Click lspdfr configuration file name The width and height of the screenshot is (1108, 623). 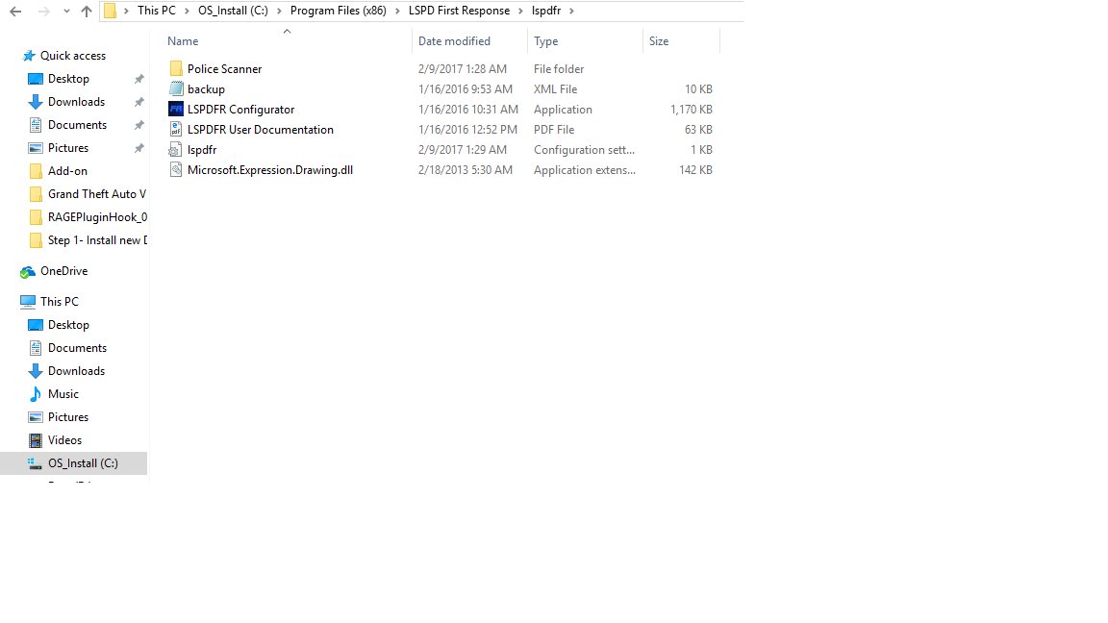(x=201, y=150)
